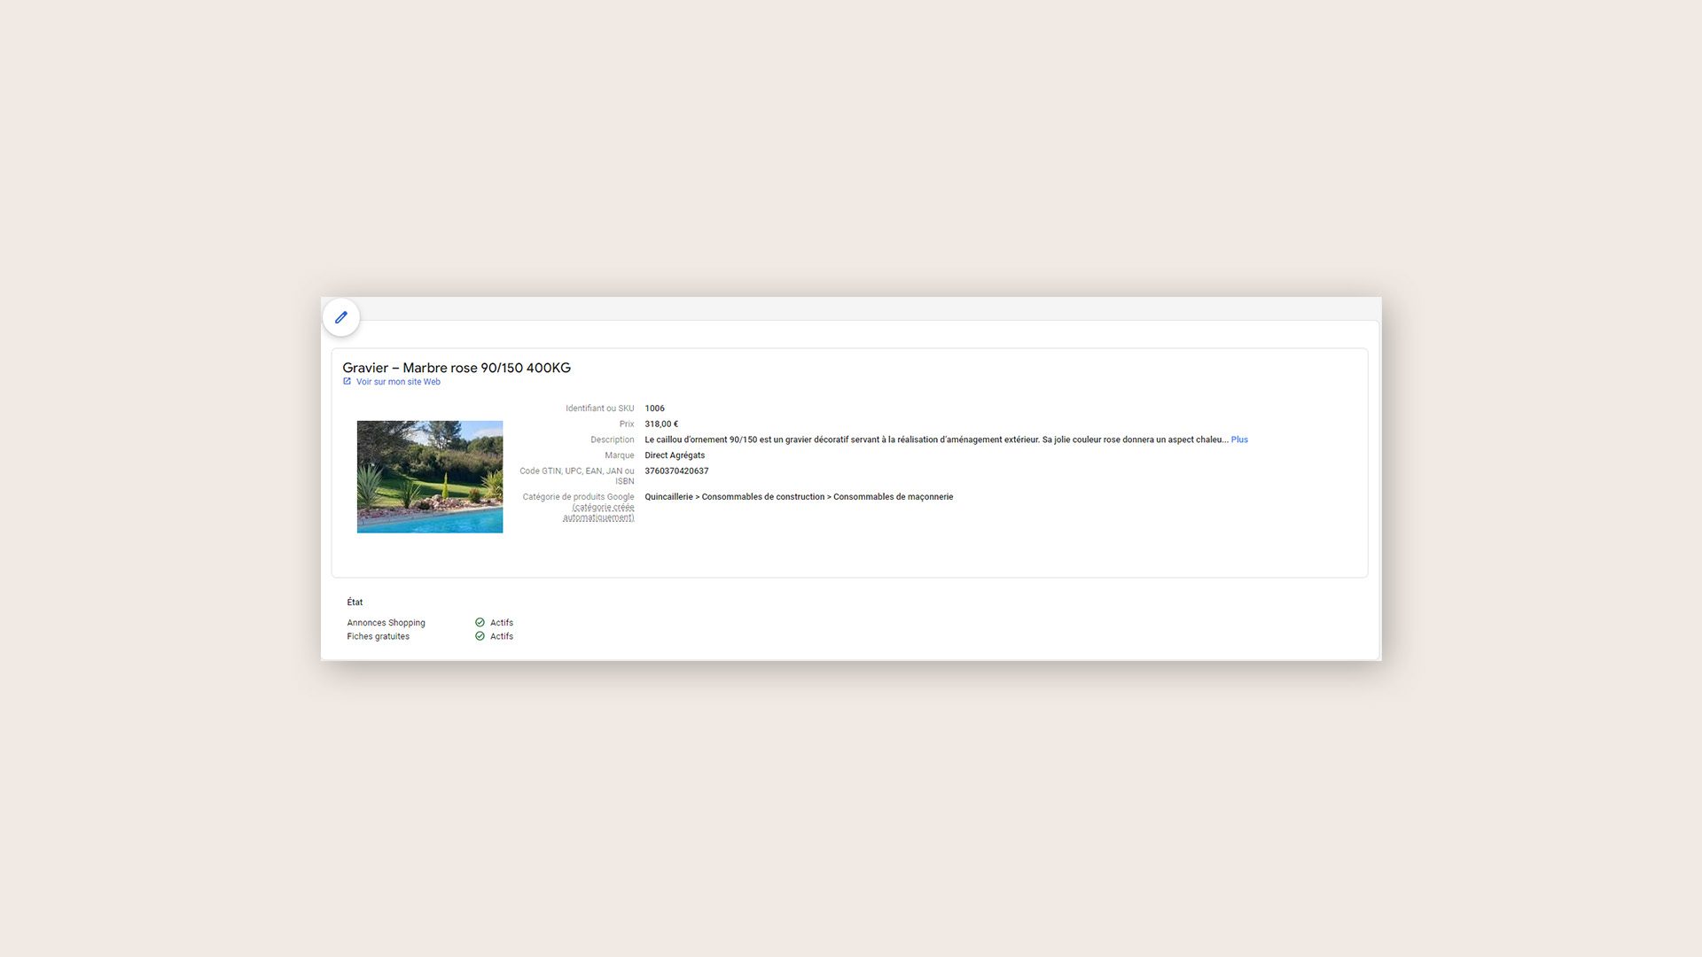Click the product title 'Gravier – Marbre rose 90/150 400KG'
Screen dimensions: 1702x957
[x=457, y=368]
